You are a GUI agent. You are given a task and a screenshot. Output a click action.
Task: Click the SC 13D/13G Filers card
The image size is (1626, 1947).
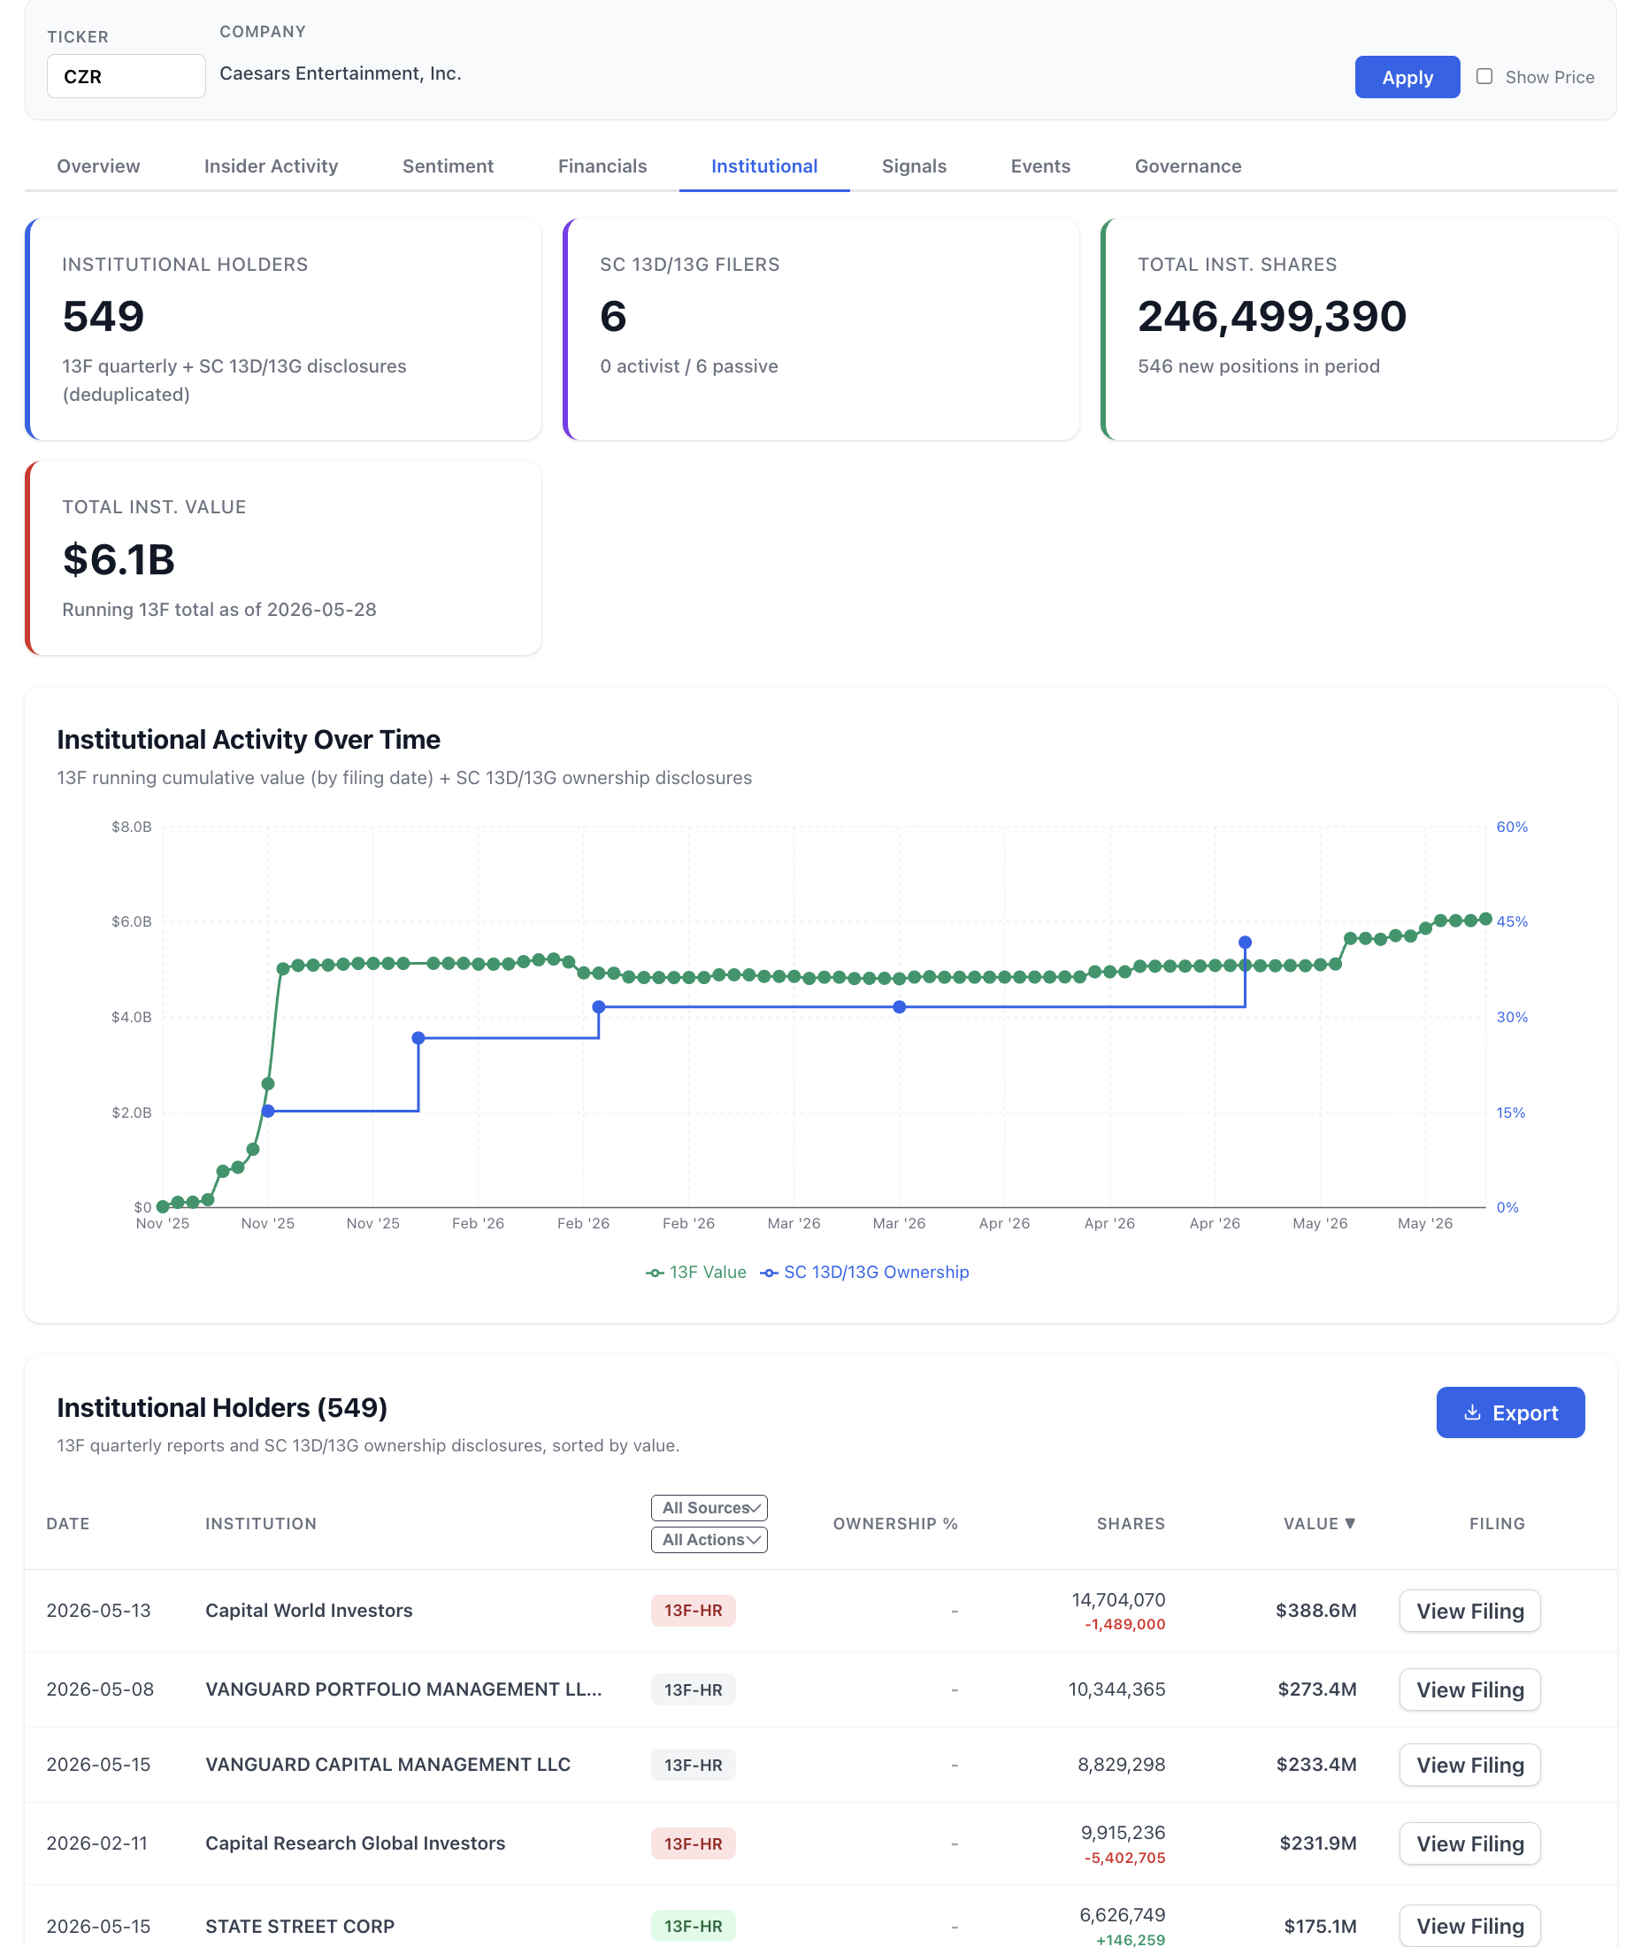coord(820,329)
